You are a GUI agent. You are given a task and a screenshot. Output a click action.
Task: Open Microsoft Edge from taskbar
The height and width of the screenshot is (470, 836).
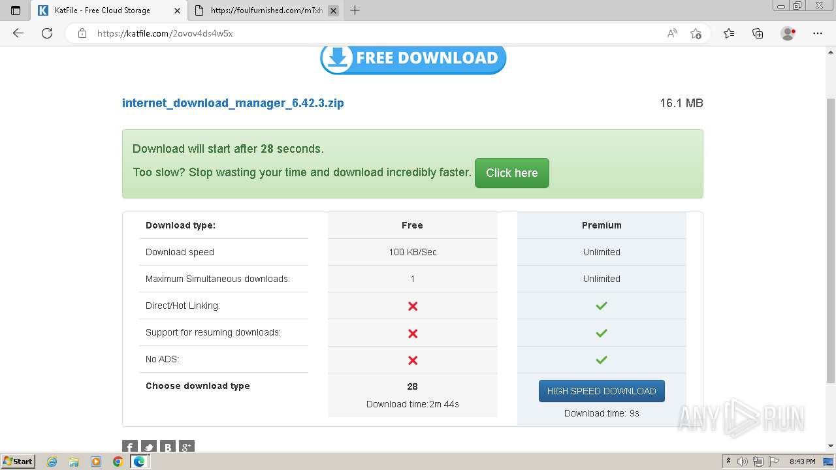[x=139, y=462]
